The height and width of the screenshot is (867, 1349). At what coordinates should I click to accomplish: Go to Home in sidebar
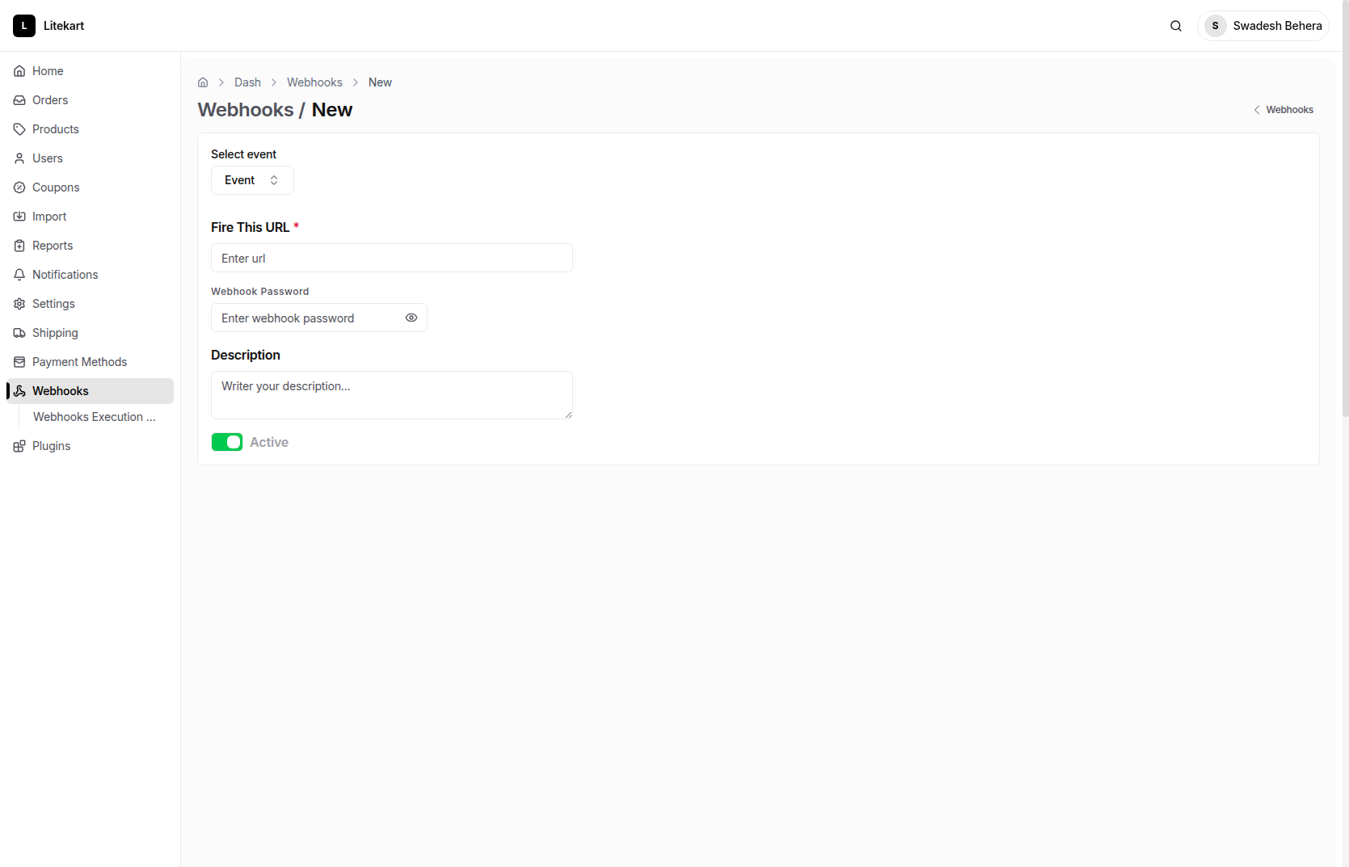(90, 71)
